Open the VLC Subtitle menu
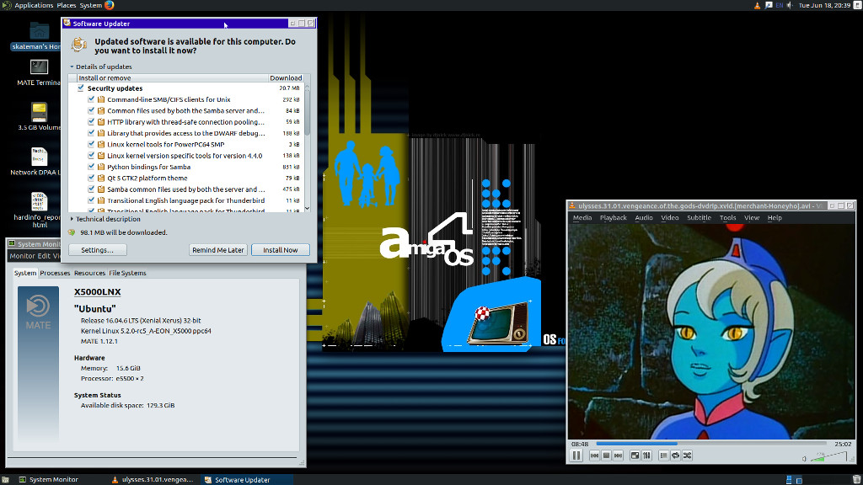863x485 pixels. click(x=699, y=218)
